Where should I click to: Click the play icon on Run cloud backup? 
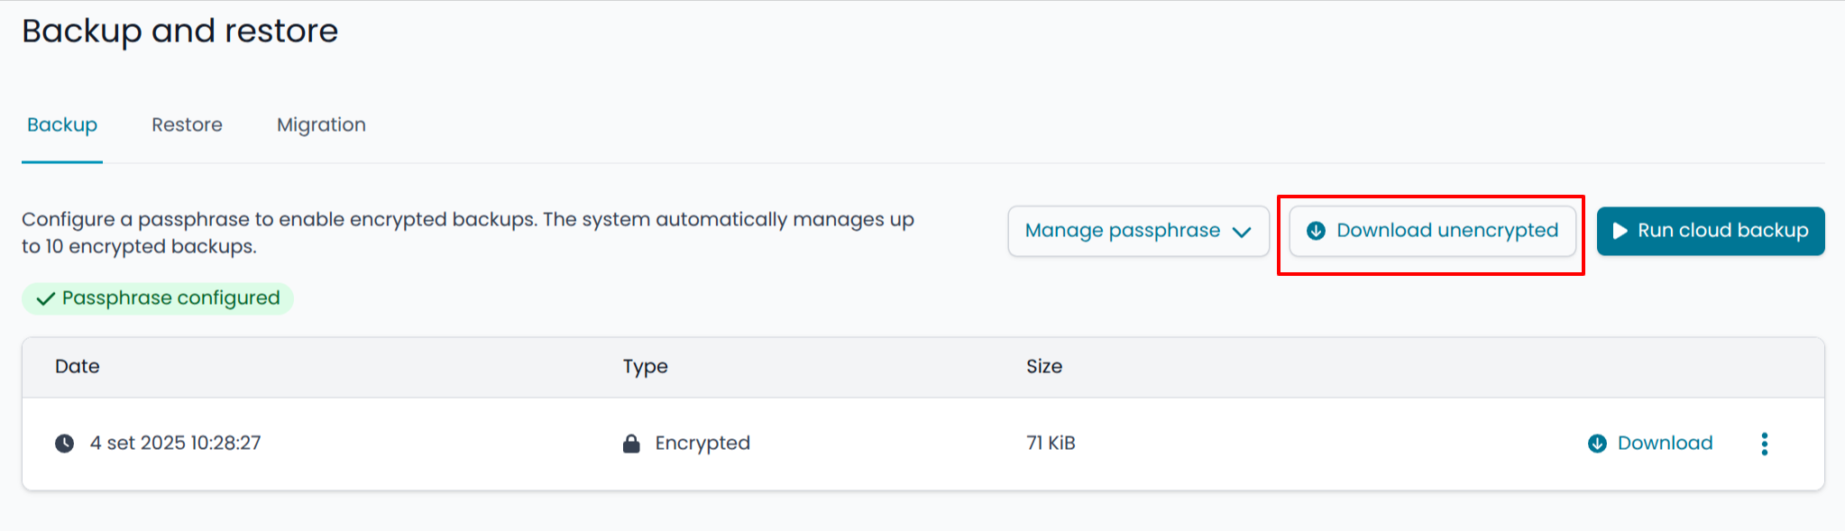1620,231
